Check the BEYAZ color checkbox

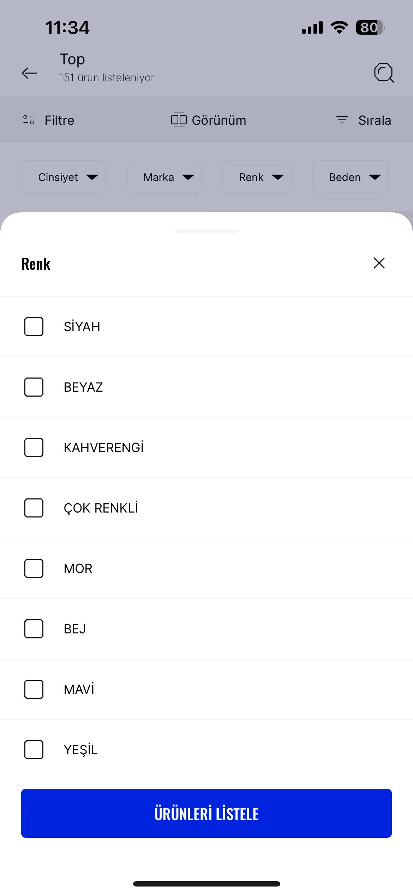click(34, 387)
